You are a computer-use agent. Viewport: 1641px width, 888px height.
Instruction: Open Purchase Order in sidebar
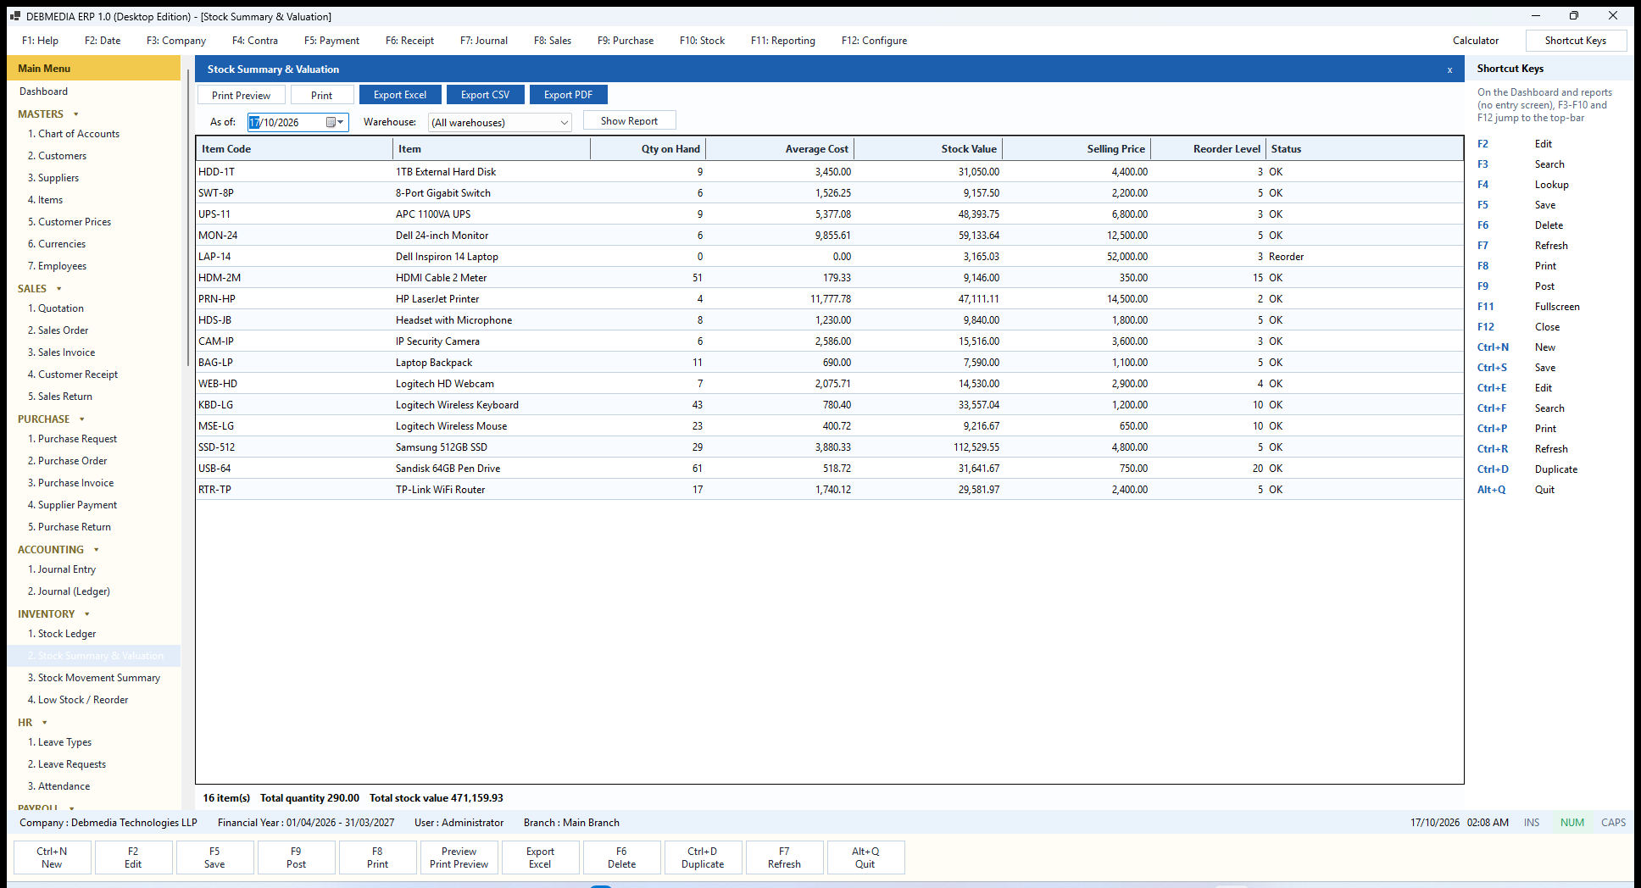coord(67,461)
